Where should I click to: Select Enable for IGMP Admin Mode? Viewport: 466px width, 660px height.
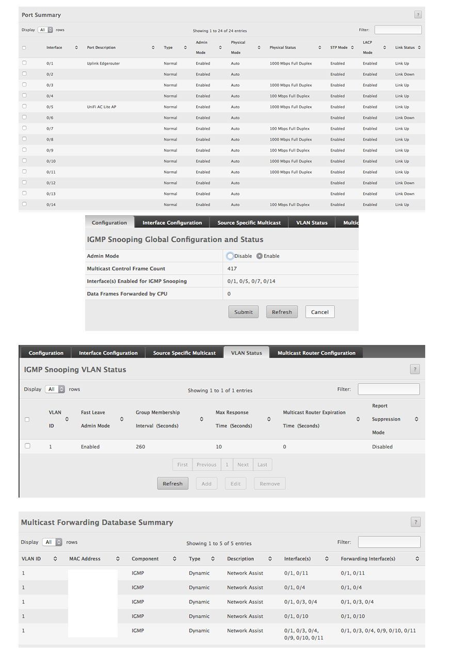pos(260,256)
